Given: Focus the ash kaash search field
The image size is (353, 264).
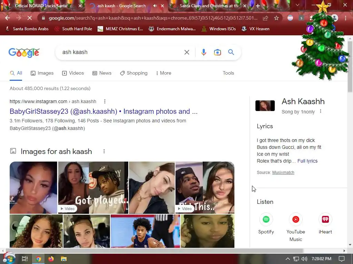Looking at the screenshot, I should [122, 52].
